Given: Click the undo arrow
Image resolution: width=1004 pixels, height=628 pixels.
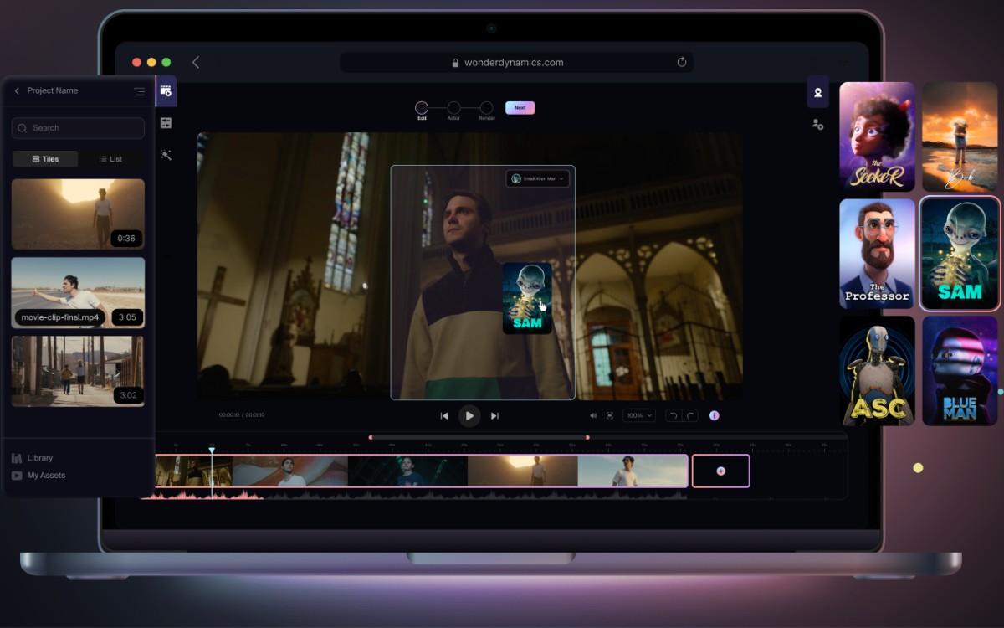Looking at the screenshot, I should pos(674,415).
